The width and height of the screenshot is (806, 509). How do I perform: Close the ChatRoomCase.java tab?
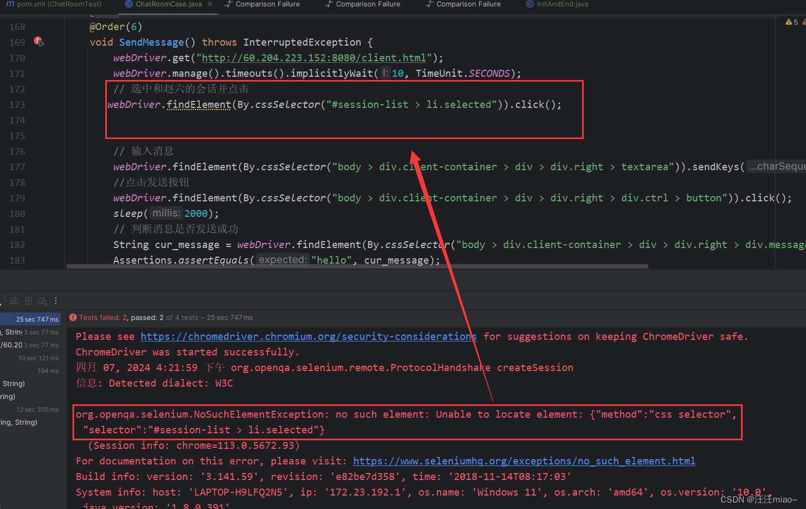[x=210, y=4]
